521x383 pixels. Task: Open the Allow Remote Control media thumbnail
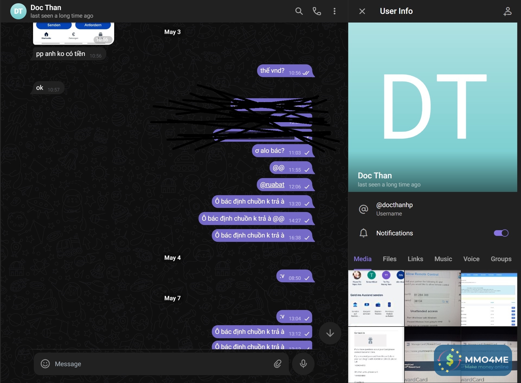click(x=432, y=298)
